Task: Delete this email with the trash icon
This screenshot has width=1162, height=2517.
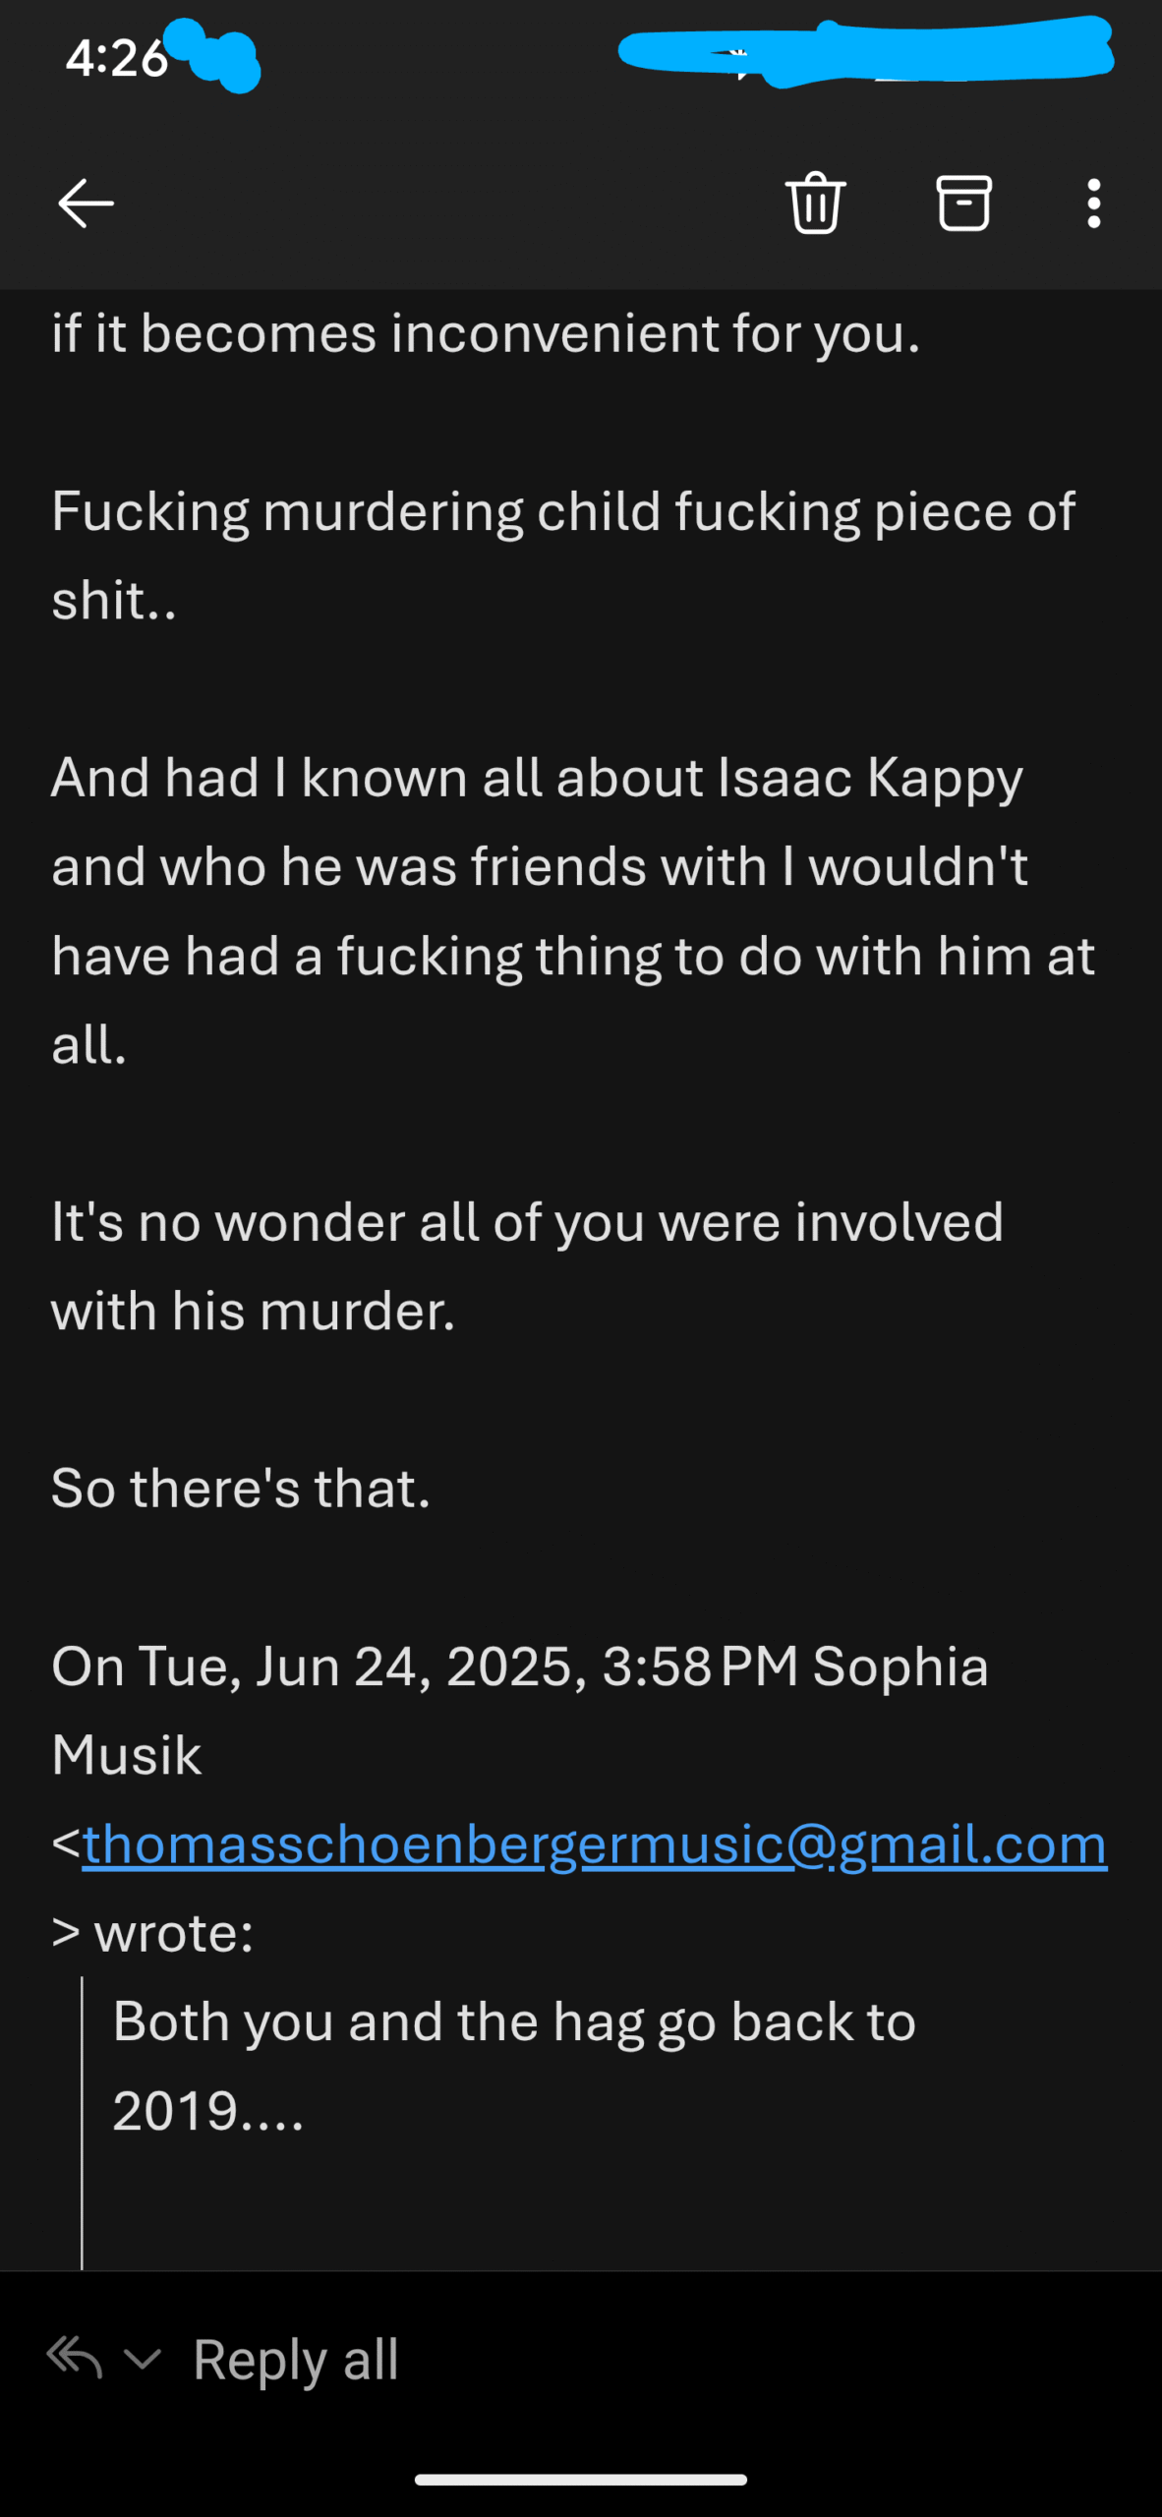Action: pos(816,203)
